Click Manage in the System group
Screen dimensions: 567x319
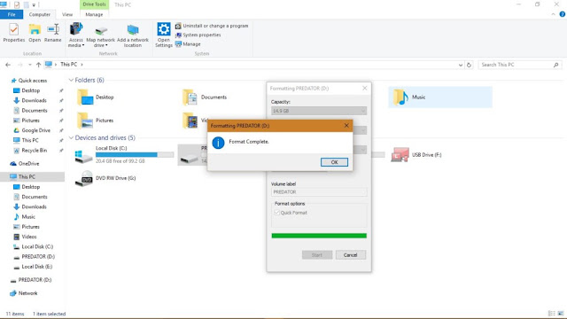[x=188, y=44]
